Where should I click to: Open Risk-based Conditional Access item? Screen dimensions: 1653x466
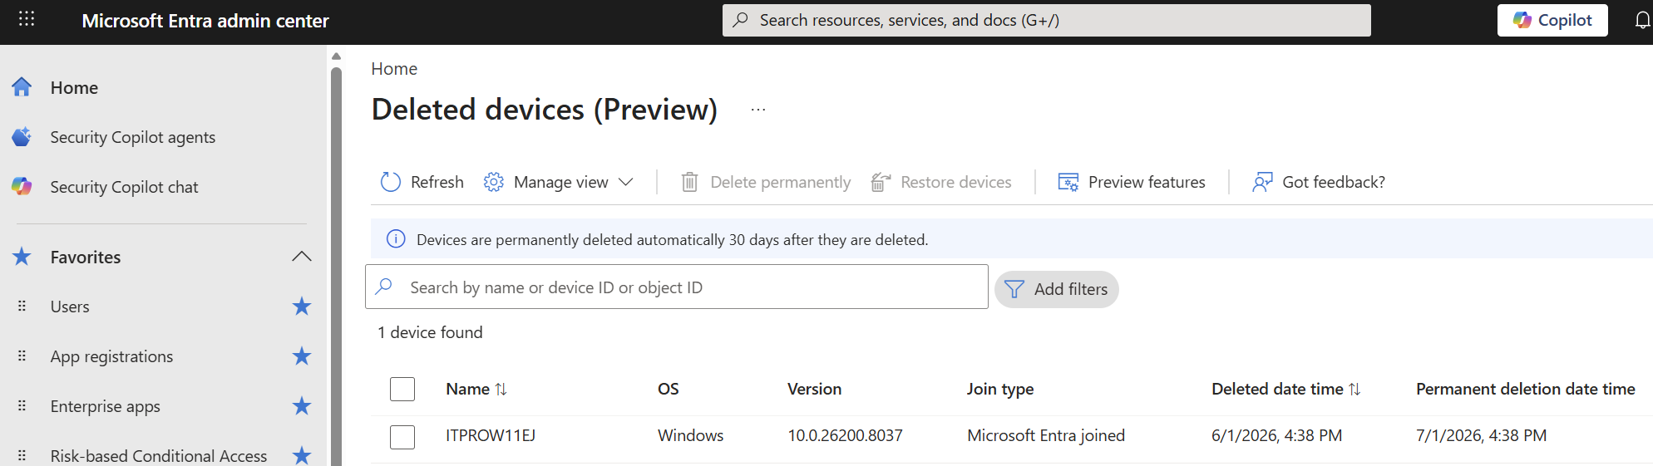pos(158,455)
